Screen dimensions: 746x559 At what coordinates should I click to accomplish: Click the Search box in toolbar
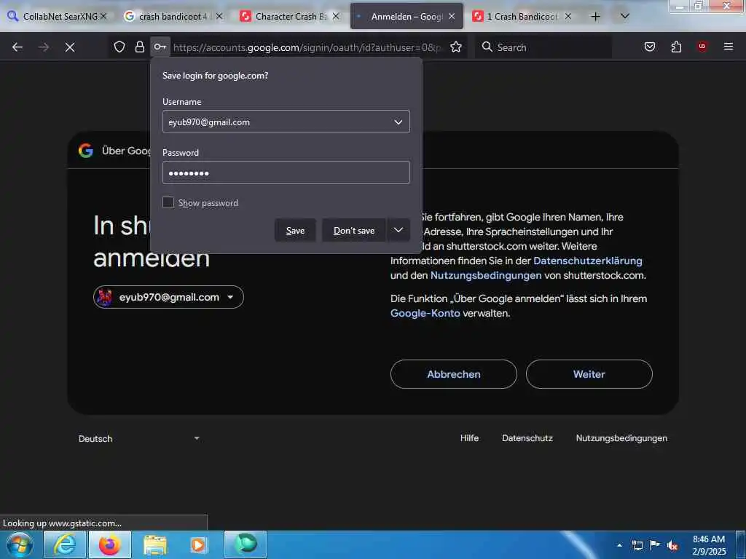pyautogui.click(x=543, y=47)
